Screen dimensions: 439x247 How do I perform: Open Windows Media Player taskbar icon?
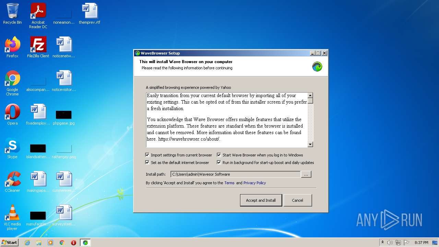point(50,243)
